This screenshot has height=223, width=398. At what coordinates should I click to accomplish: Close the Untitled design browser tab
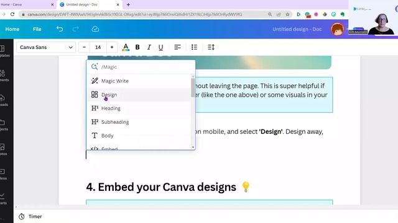(x=118, y=4)
